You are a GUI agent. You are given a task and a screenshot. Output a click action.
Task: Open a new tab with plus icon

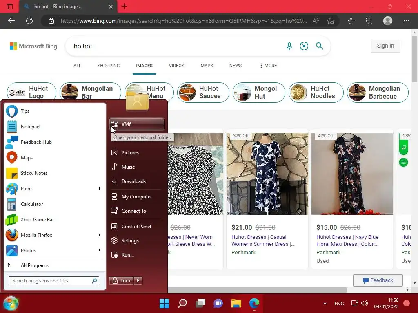click(124, 7)
